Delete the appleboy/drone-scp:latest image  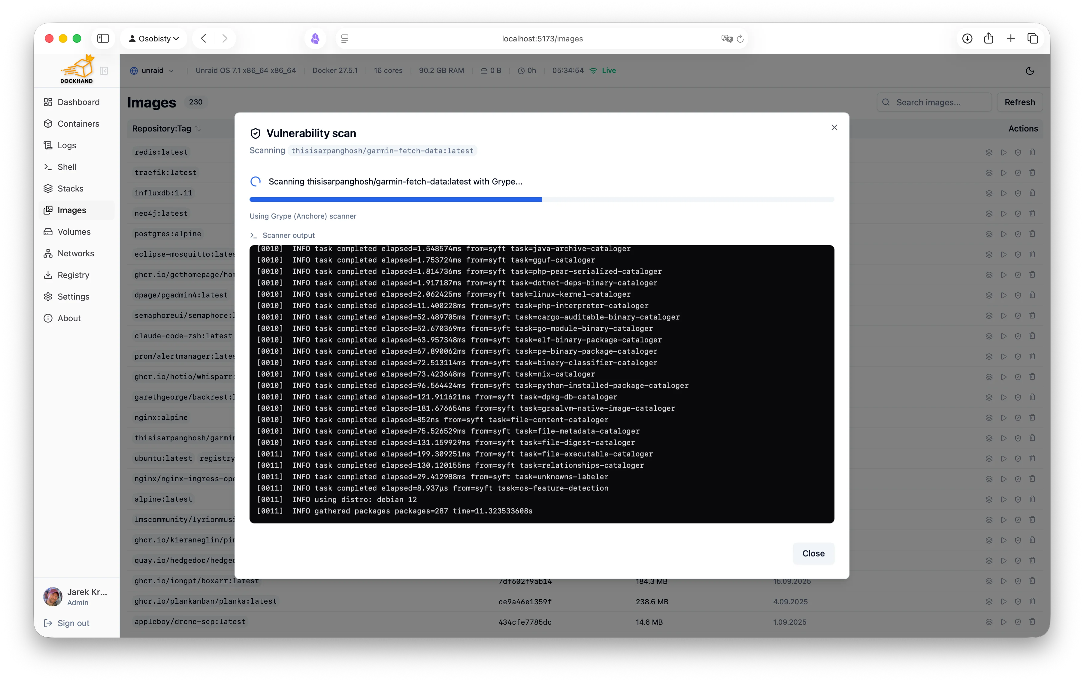(1032, 622)
